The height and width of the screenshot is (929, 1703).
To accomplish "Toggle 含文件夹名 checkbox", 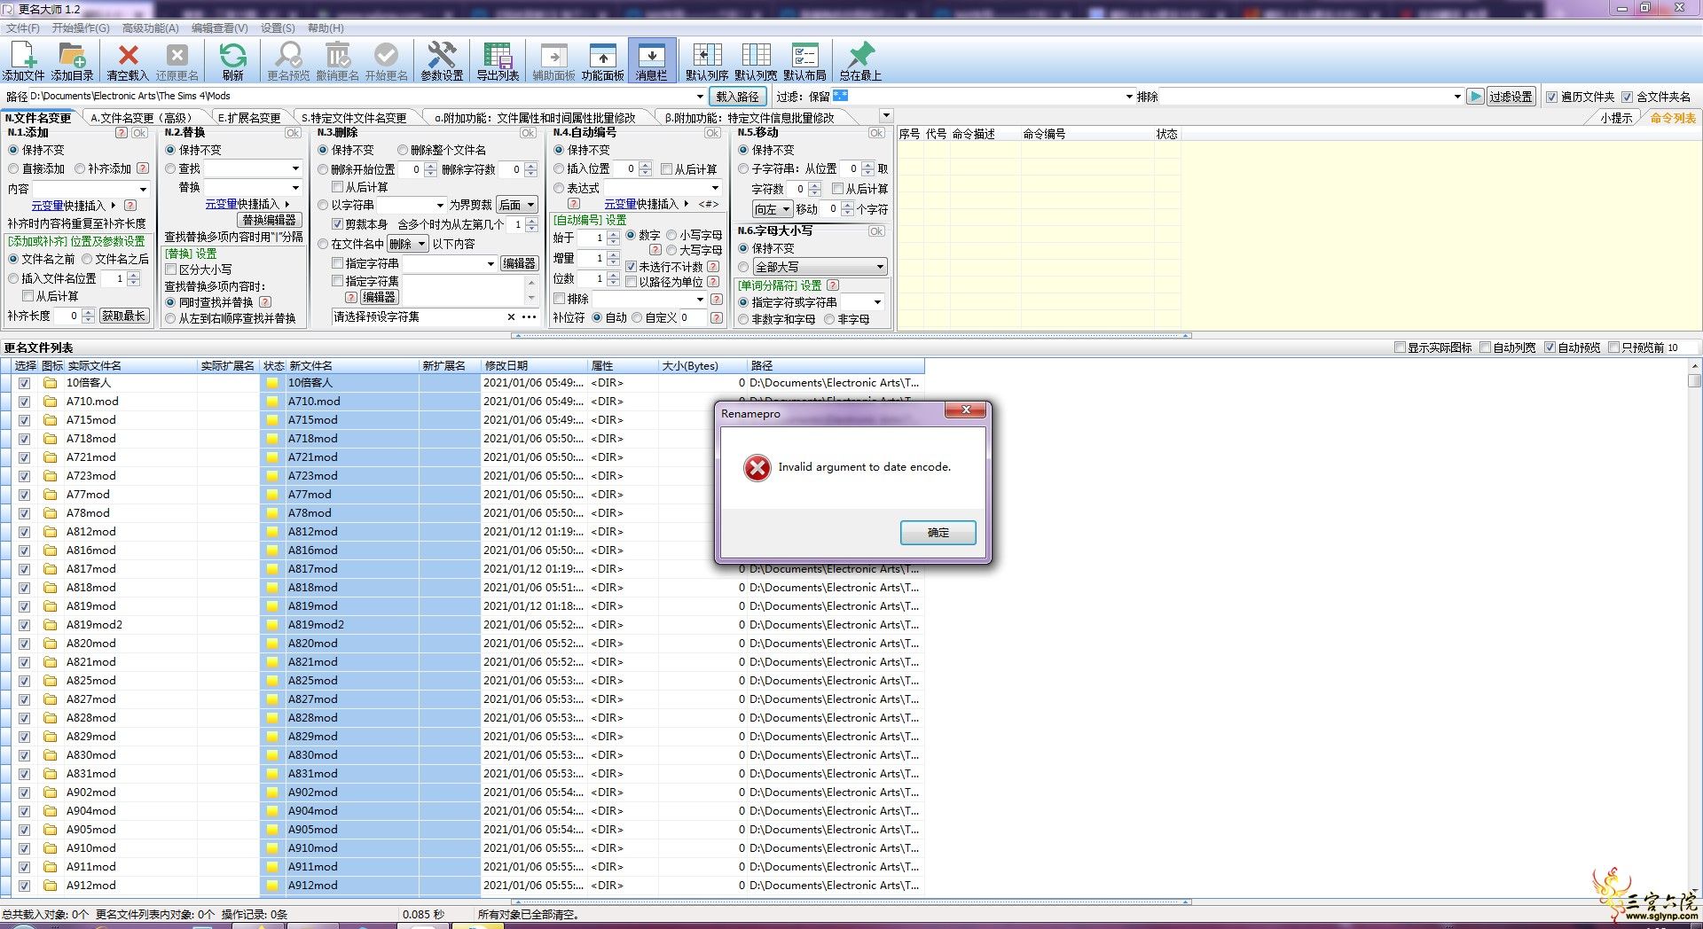I will click(1627, 97).
